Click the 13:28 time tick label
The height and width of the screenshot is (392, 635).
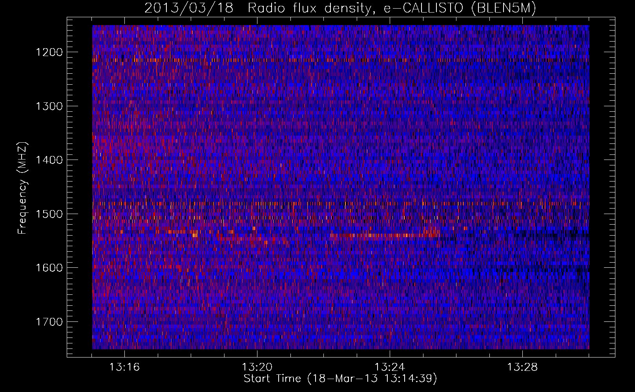pos(522,367)
